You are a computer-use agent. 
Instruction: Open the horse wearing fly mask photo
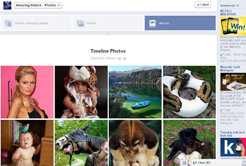coord(81,143)
